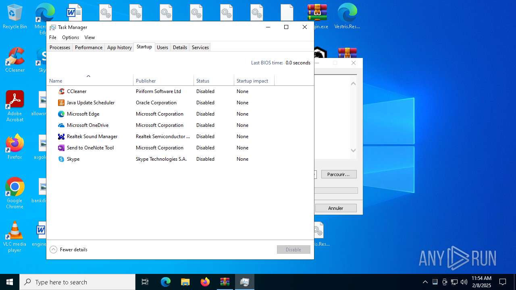Open the Adobe Acrobat desktop shortcut
The height and width of the screenshot is (290, 516).
click(x=15, y=106)
